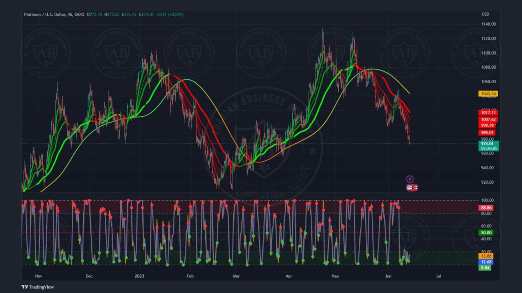522x293 pixels.
Task: Click the red 1007.62 price label
Action: tap(488, 119)
